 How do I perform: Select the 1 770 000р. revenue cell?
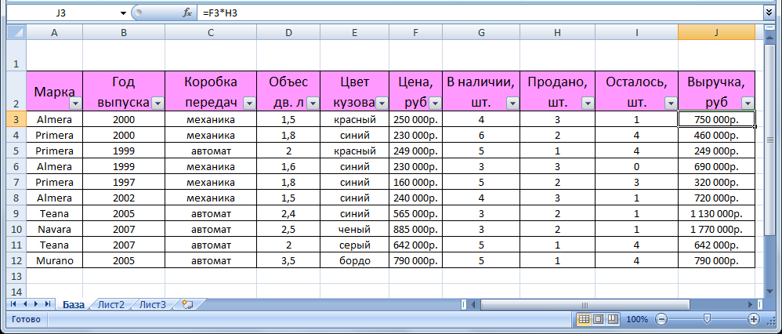click(716, 229)
